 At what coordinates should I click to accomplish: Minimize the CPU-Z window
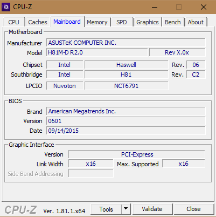click(x=155, y=7)
